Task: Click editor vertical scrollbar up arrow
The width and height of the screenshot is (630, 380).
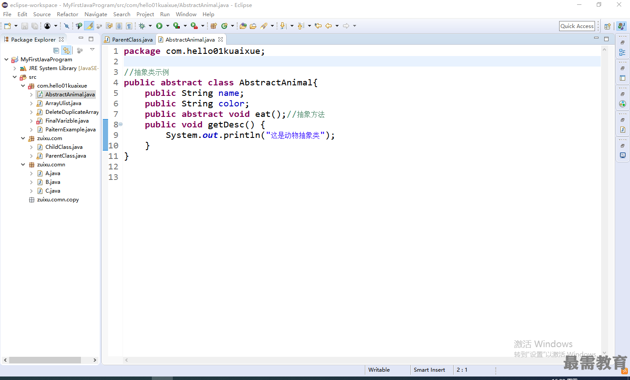Action: pyautogui.click(x=605, y=49)
